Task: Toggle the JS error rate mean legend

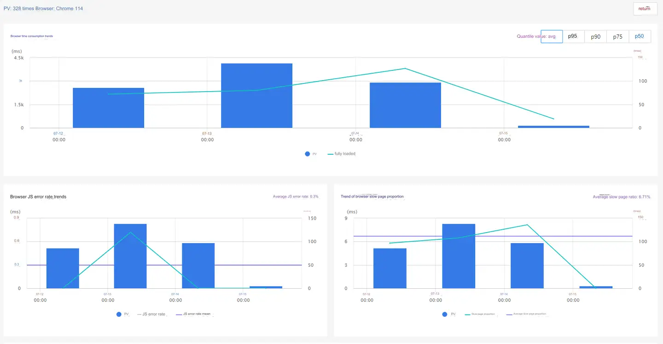Action: 192,314
